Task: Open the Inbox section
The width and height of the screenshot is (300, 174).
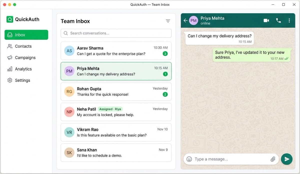Action: point(26,35)
